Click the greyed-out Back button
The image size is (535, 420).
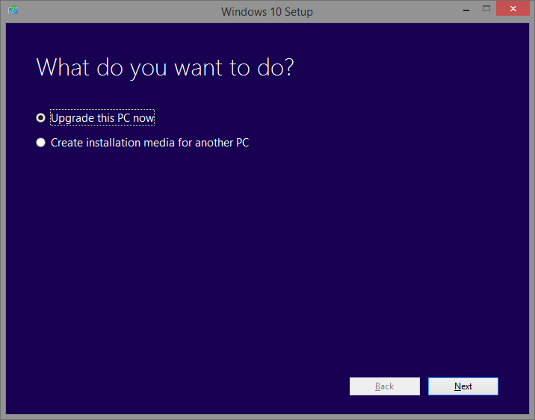[x=385, y=386]
